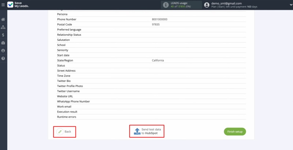Click the demo_sml@gmail.com account email
Viewport: 293px width, 150px height.
tap(226, 3)
